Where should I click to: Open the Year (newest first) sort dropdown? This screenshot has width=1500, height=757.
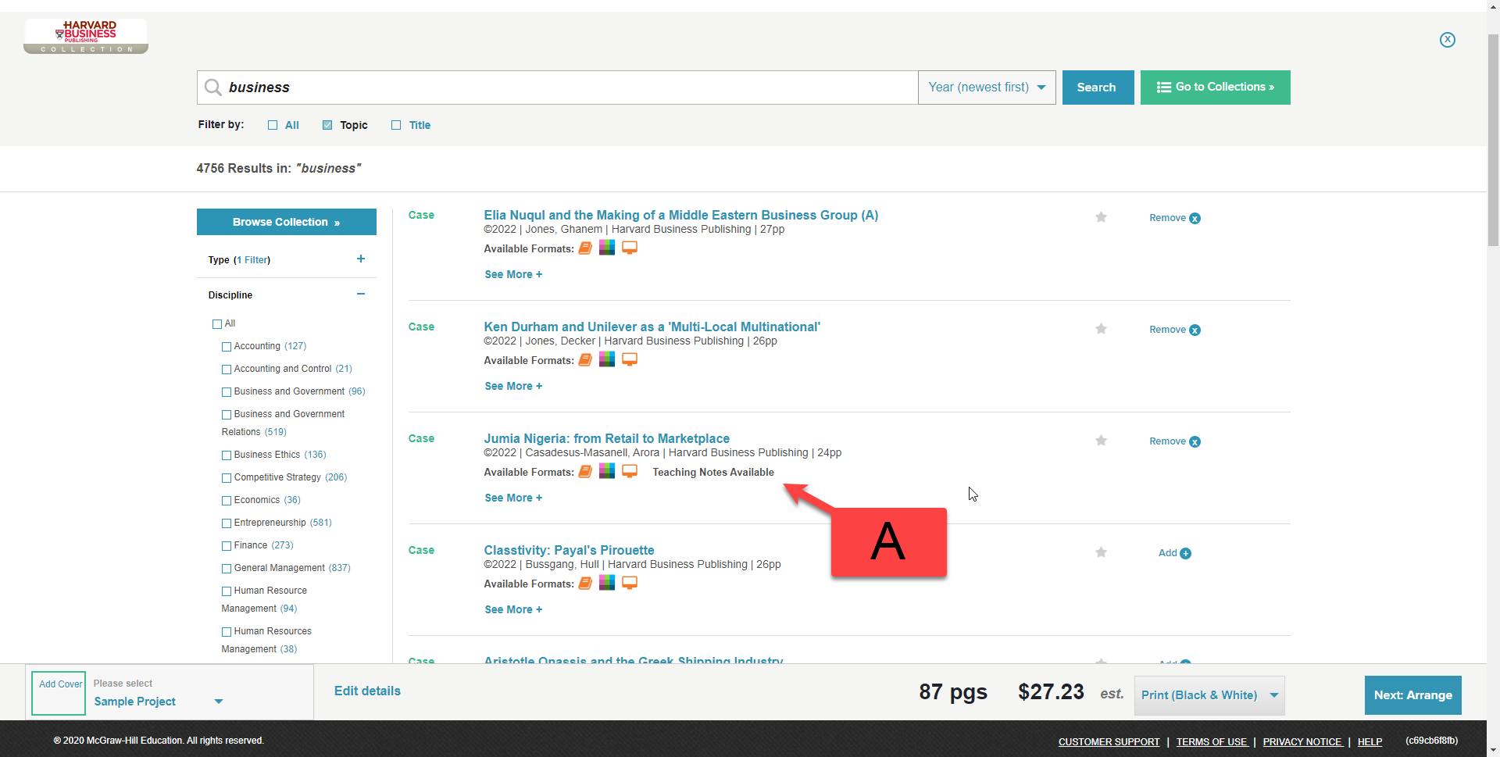pyautogui.click(x=987, y=87)
